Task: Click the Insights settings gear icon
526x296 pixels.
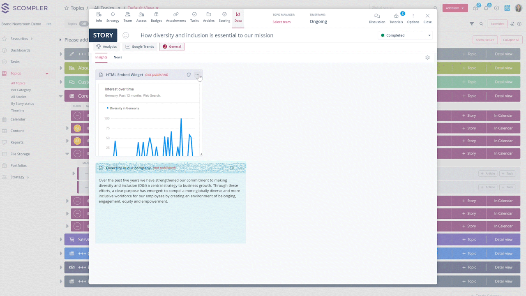Action: pos(427,58)
